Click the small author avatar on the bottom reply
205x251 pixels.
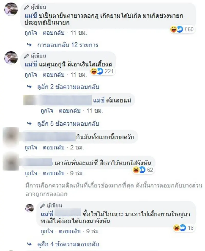coord(30,208)
